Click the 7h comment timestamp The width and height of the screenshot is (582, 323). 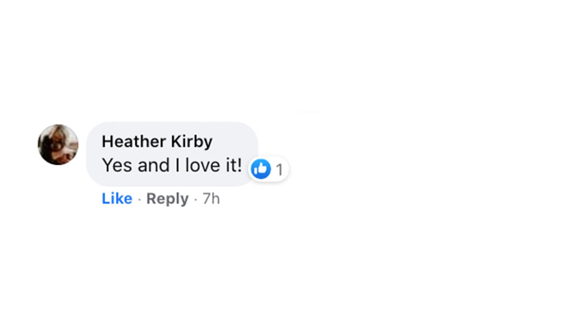coord(211,199)
